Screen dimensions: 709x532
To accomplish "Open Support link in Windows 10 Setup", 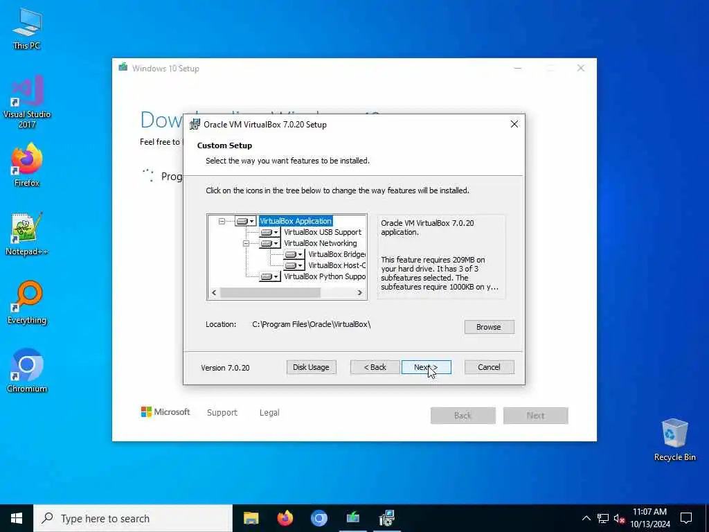I will (222, 413).
